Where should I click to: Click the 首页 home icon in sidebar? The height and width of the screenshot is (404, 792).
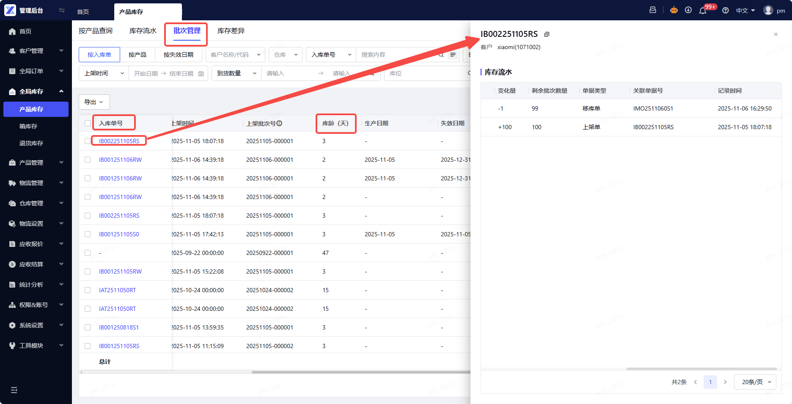pyautogui.click(x=12, y=31)
